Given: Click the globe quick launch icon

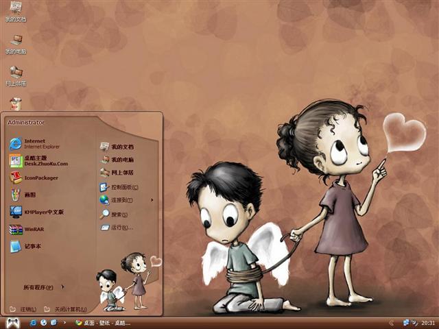Looking at the screenshot, I should (43, 323).
